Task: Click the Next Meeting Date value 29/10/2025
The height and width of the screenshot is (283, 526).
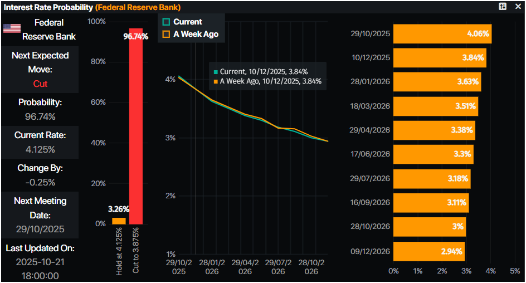Action: tap(40, 229)
